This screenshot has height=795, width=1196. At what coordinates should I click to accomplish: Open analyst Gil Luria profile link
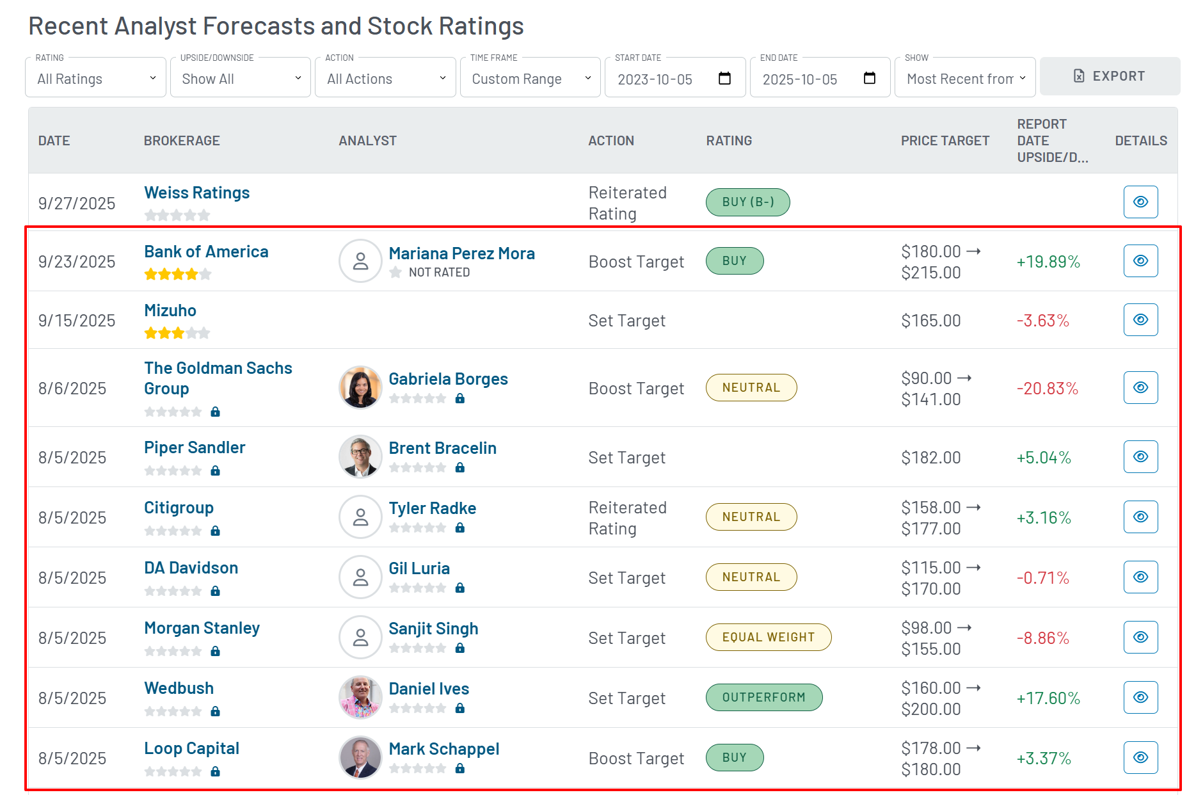coord(419,568)
